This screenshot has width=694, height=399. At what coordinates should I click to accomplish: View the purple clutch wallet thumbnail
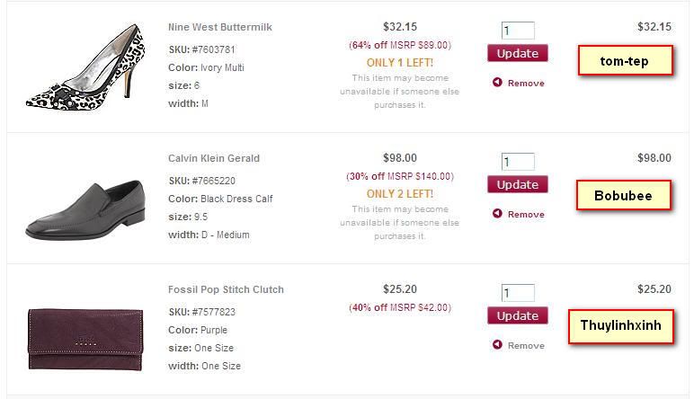(x=85, y=339)
